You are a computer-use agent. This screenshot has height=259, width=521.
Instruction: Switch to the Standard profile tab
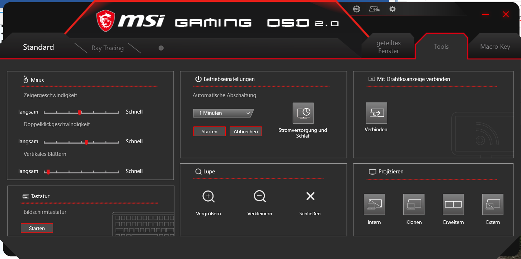38,47
